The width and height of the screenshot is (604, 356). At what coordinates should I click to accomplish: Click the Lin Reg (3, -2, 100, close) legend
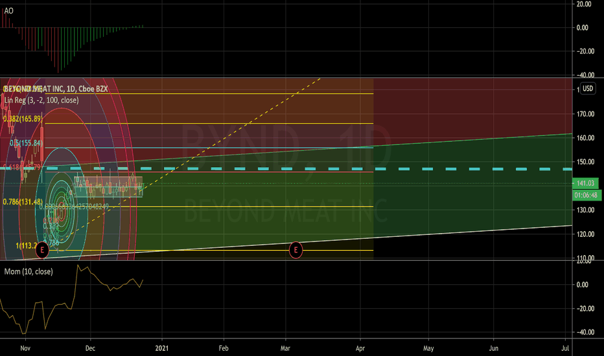(41, 100)
